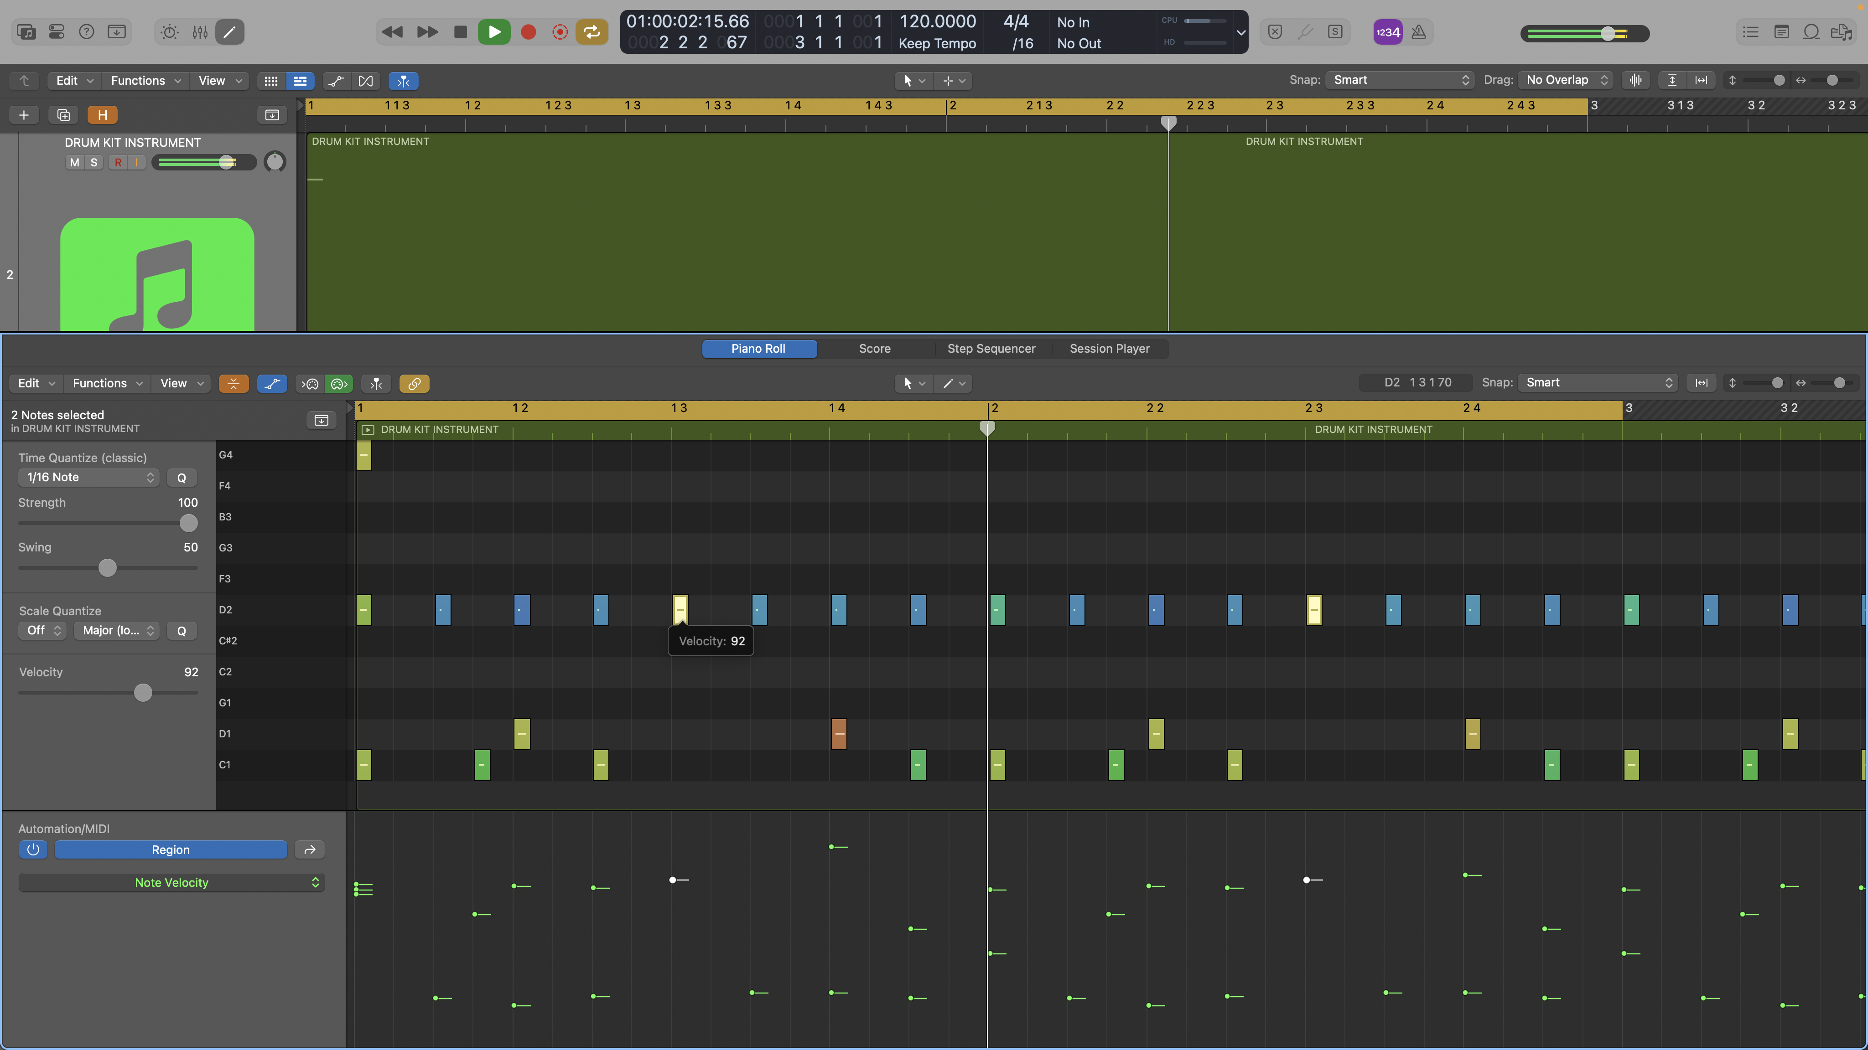Open Piano Roll Edit menu
Screen dimensions: 1868x1050
36,383
